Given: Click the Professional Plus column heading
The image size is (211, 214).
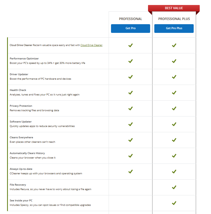Looking at the screenshot, I should (174, 19).
